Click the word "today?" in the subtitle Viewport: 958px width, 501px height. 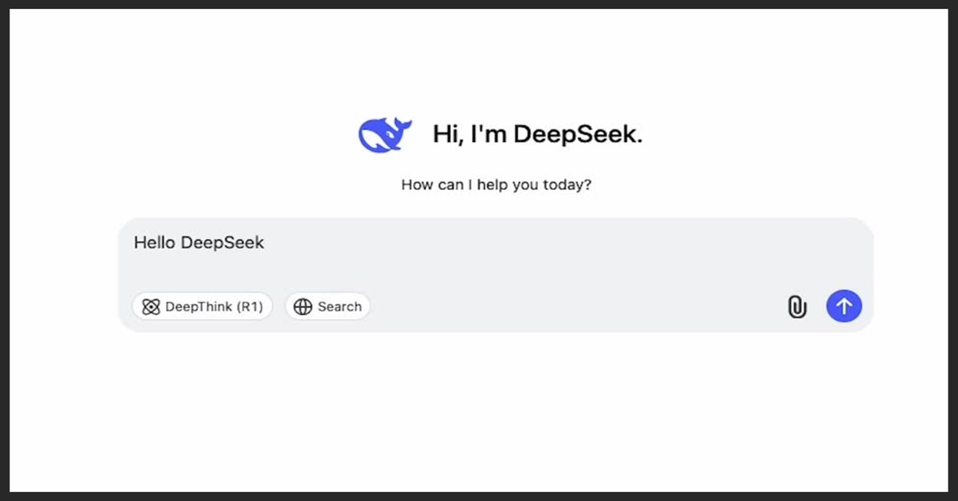coord(568,185)
